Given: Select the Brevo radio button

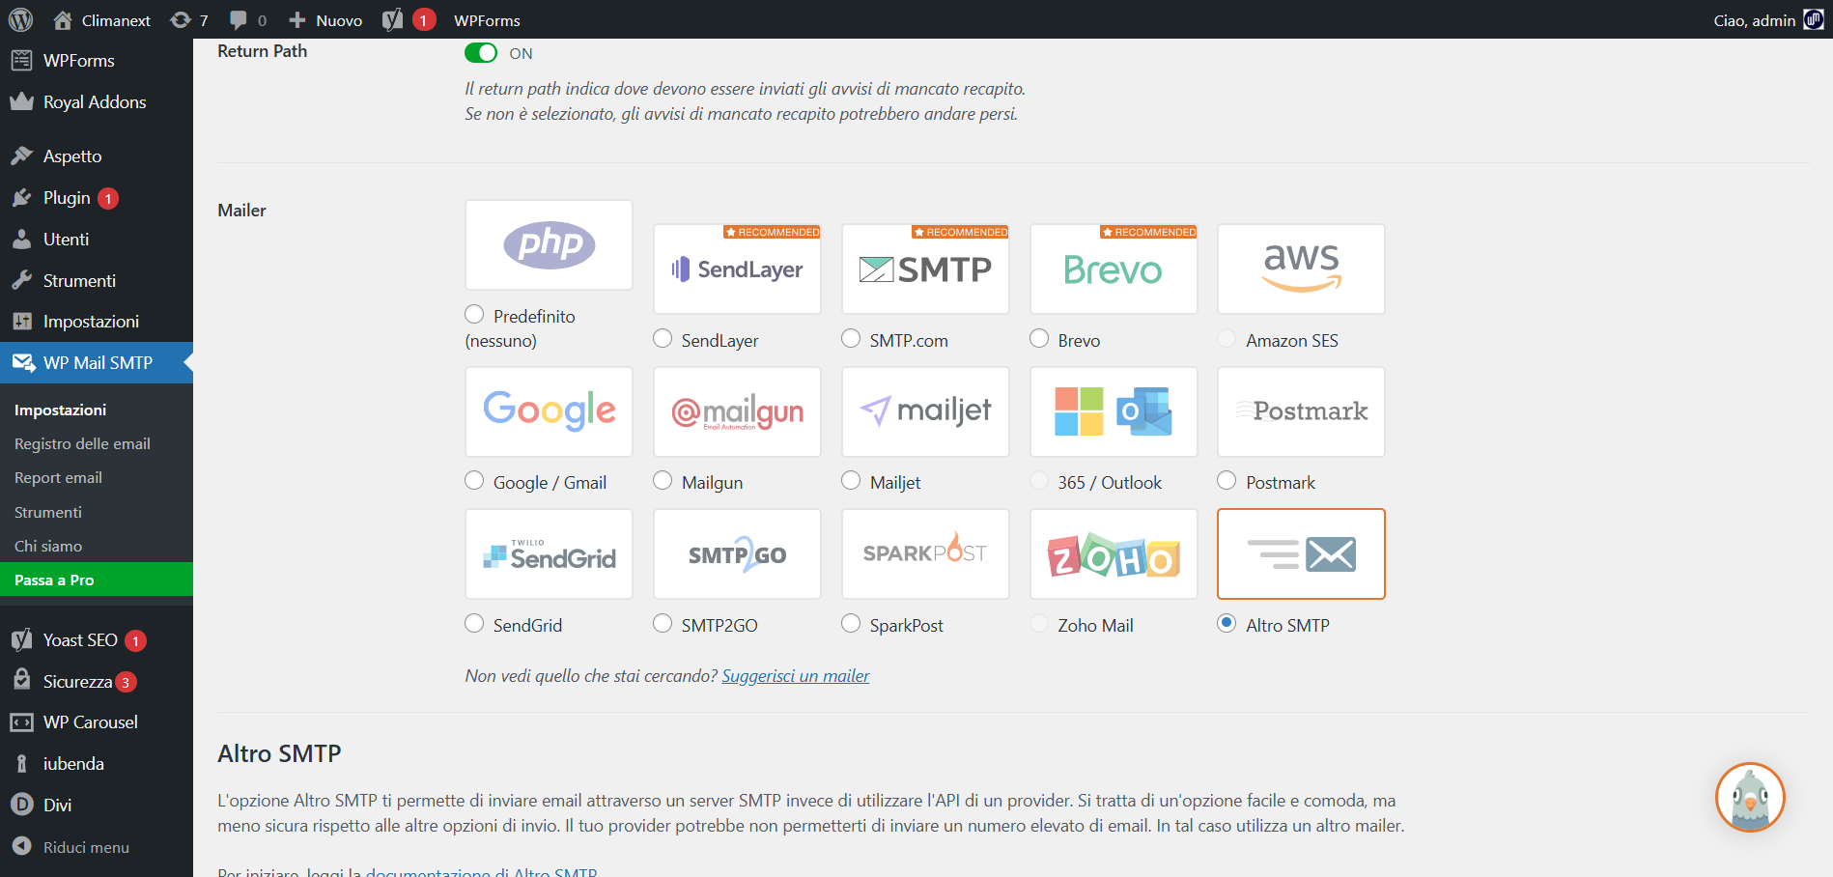Looking at the screenshot, I should click(x=1039, y=338).
